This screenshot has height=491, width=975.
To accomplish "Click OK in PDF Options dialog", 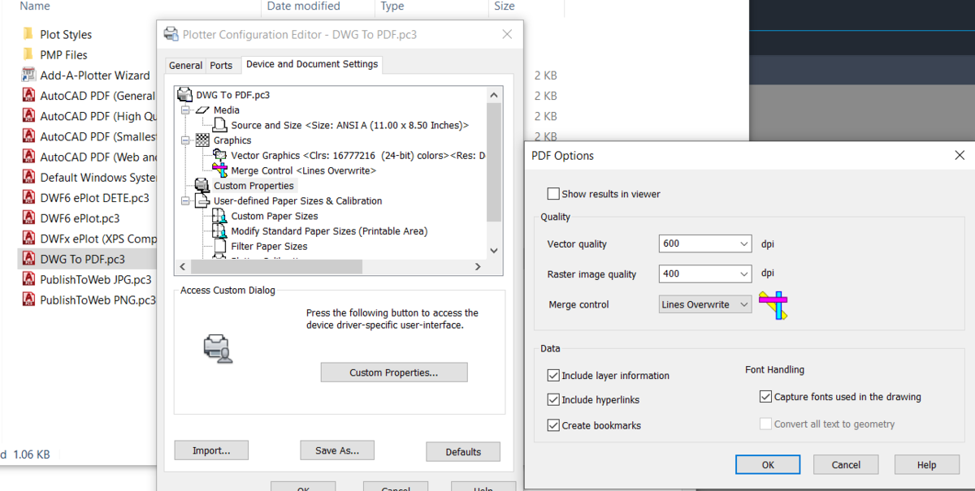I will point(768,465).
